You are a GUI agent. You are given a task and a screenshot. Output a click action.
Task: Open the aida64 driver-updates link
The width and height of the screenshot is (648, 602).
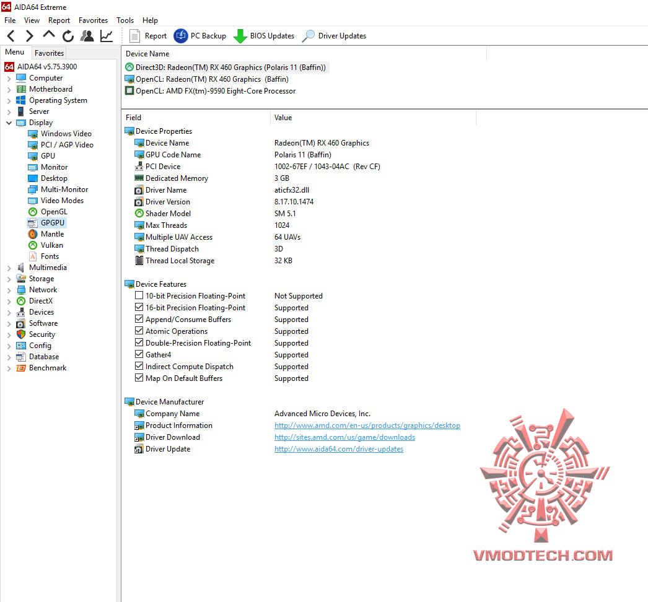pyautogui.click(x=339, y=448)
